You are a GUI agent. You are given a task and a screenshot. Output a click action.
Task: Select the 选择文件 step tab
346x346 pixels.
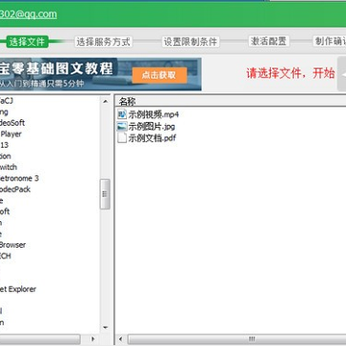coord(27,41)
